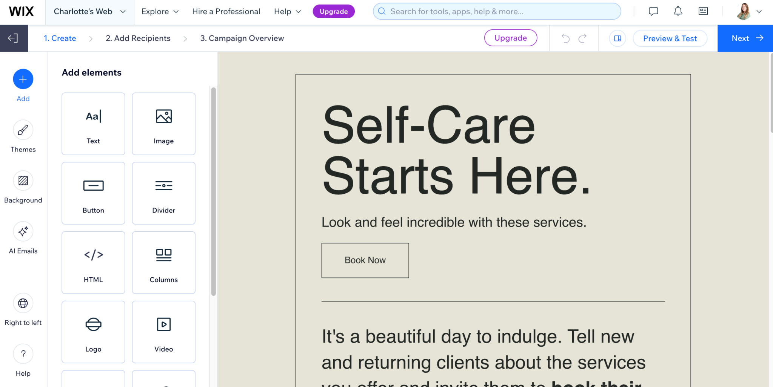
Task: Open the Background panel icon
Action: click(23, 181)
